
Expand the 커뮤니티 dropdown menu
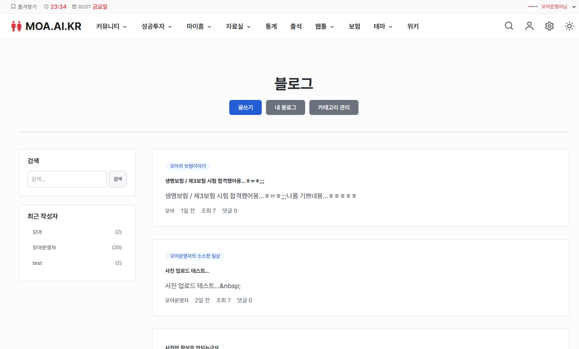pyautogui.click(x=111, y=26)
